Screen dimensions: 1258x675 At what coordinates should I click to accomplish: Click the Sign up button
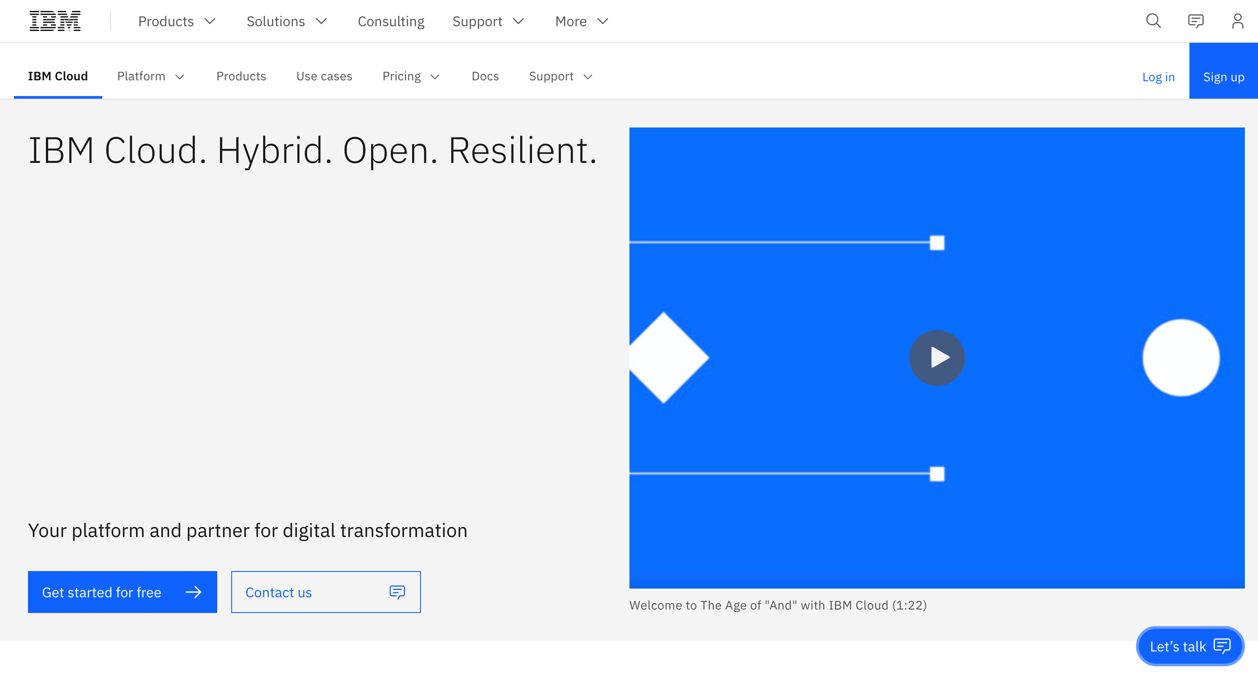[x=1223, y=71]
